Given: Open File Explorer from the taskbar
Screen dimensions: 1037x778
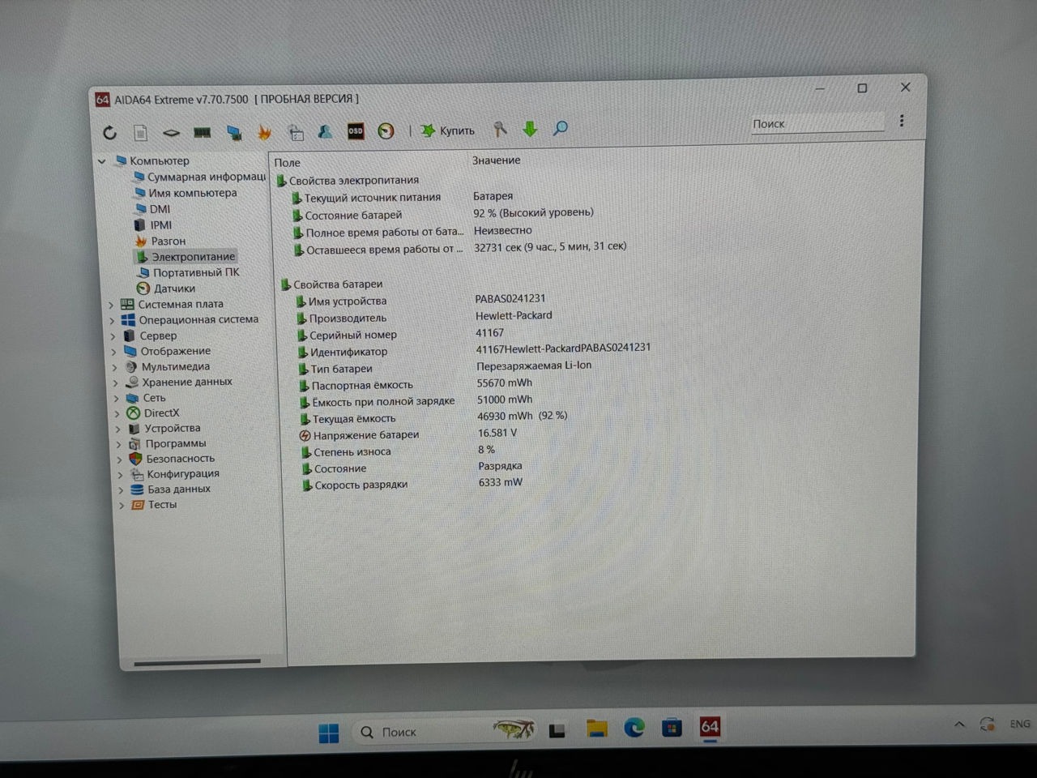Looking at the screenshot, I should [x=596, y=729].
